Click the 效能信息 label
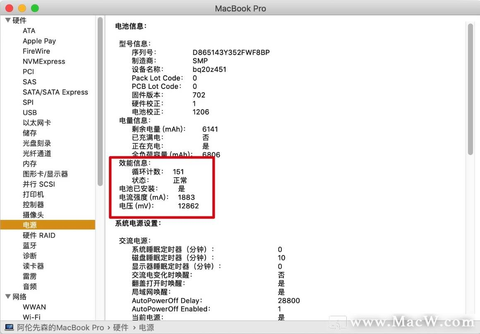Image resolution: width=480 pixels, height=334 pixels. click(x=135, y=163)
